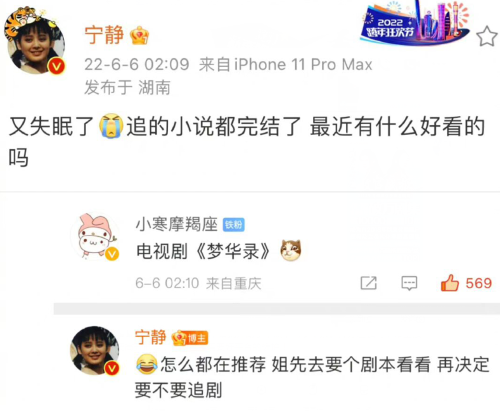Click the 宁静 name in the reply
500x411 pixels.
151,338
